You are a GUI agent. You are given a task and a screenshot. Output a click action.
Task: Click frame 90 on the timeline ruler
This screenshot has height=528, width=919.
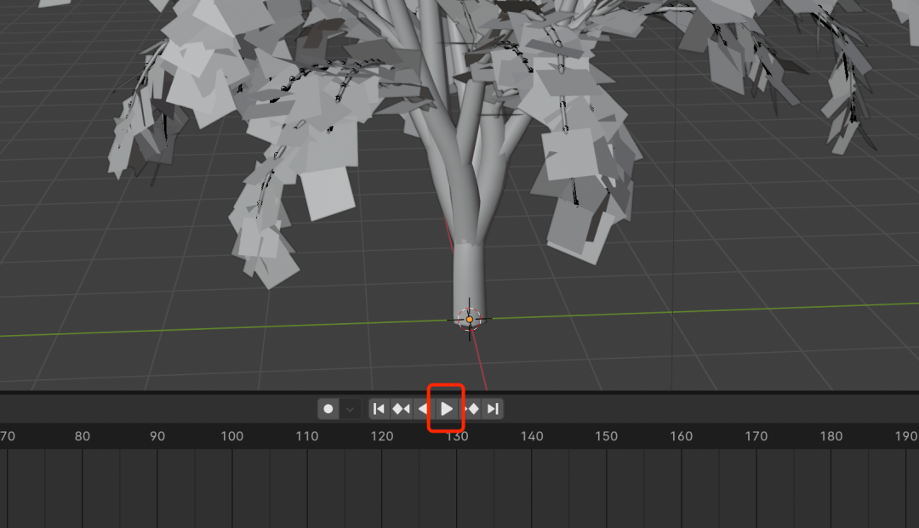pos(157,436)
